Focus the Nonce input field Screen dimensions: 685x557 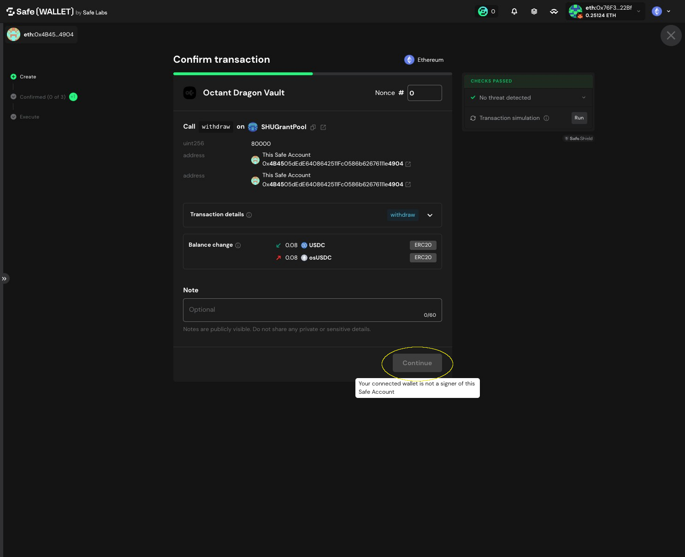click(x=425, y=93)
